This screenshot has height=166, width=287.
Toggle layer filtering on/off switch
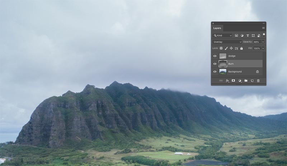264,35
